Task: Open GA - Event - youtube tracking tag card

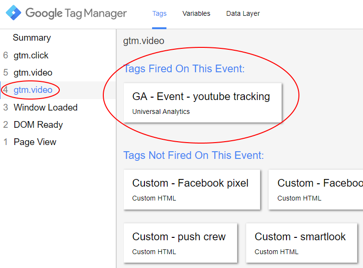Action: click(203, 103)
